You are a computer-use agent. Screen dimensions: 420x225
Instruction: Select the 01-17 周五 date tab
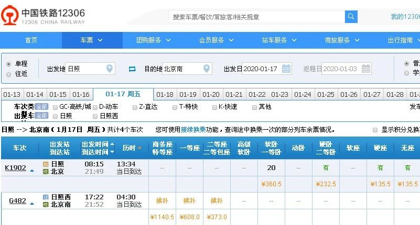click(x=123, y=94)
